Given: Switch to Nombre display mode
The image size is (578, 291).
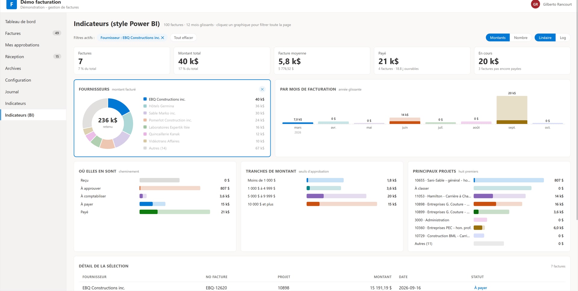Looking at the screenshot, I should [x=521, y=38].
